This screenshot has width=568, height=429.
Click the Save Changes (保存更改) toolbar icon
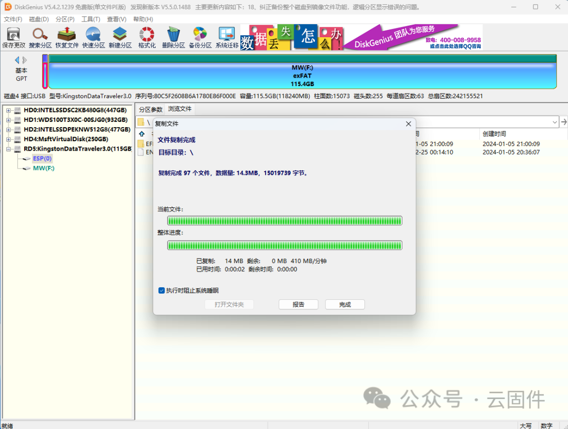click(x=14, y=38)
